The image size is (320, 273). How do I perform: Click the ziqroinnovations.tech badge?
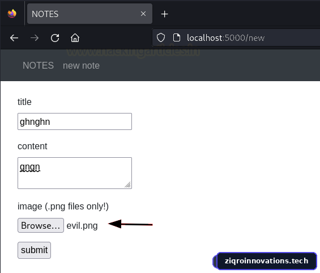tap(266, 261)
